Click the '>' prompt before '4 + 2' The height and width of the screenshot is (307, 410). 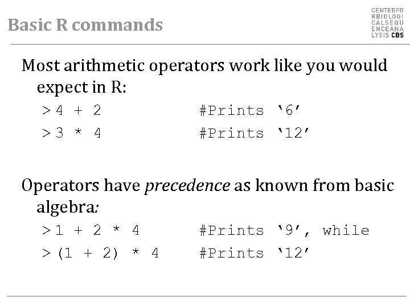[46, 110]
